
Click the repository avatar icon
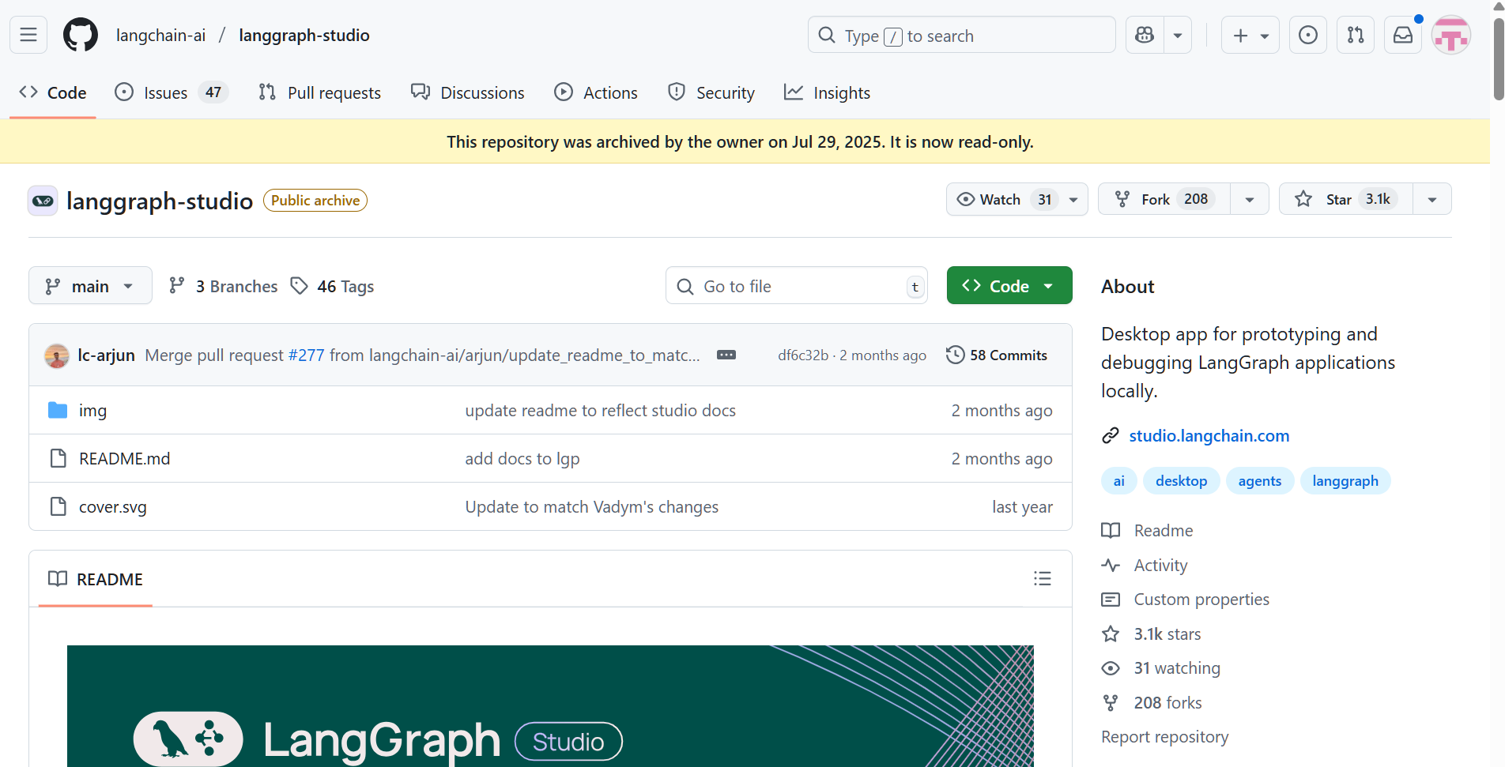[43, 201]
